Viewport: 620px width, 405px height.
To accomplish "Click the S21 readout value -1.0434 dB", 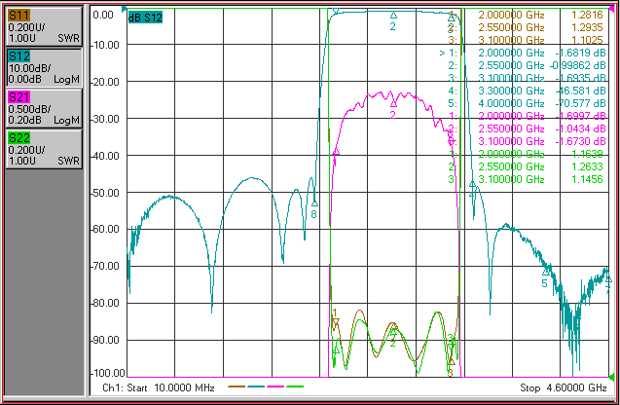I will pyautogui.click(x=580, y=129).
